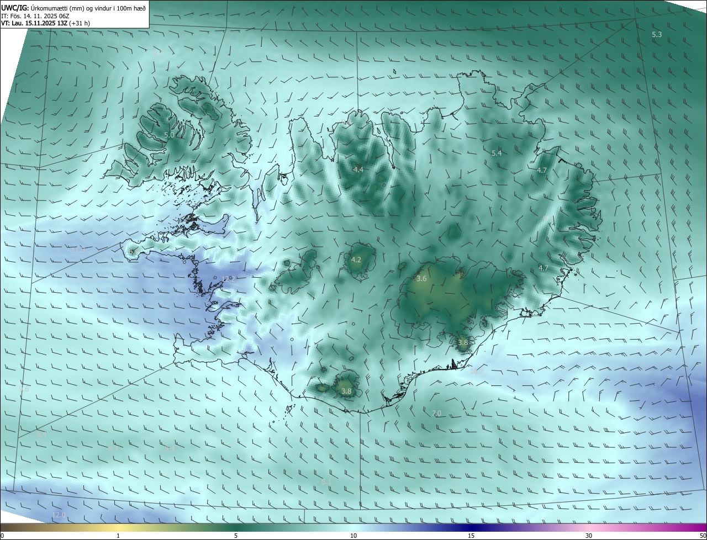
Task: Click the colorbar tick label 50
Action: pyautogui.click(x=703, y=536)
